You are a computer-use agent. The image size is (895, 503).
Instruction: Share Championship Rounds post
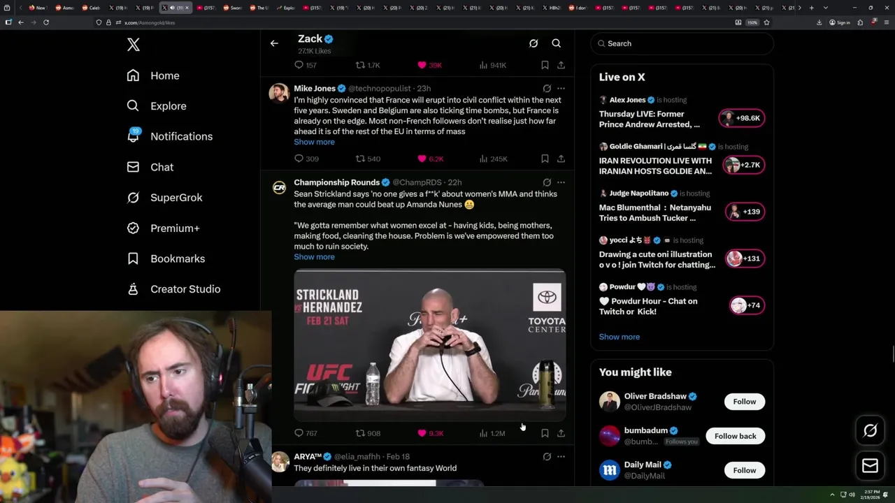[561, 433]
